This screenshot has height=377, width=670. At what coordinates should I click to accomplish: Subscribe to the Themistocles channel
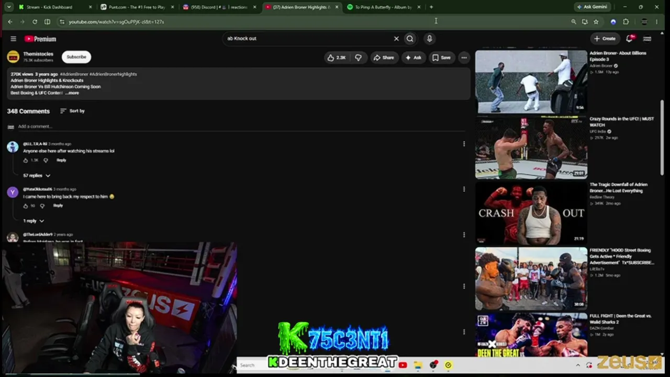coord(76,57)
